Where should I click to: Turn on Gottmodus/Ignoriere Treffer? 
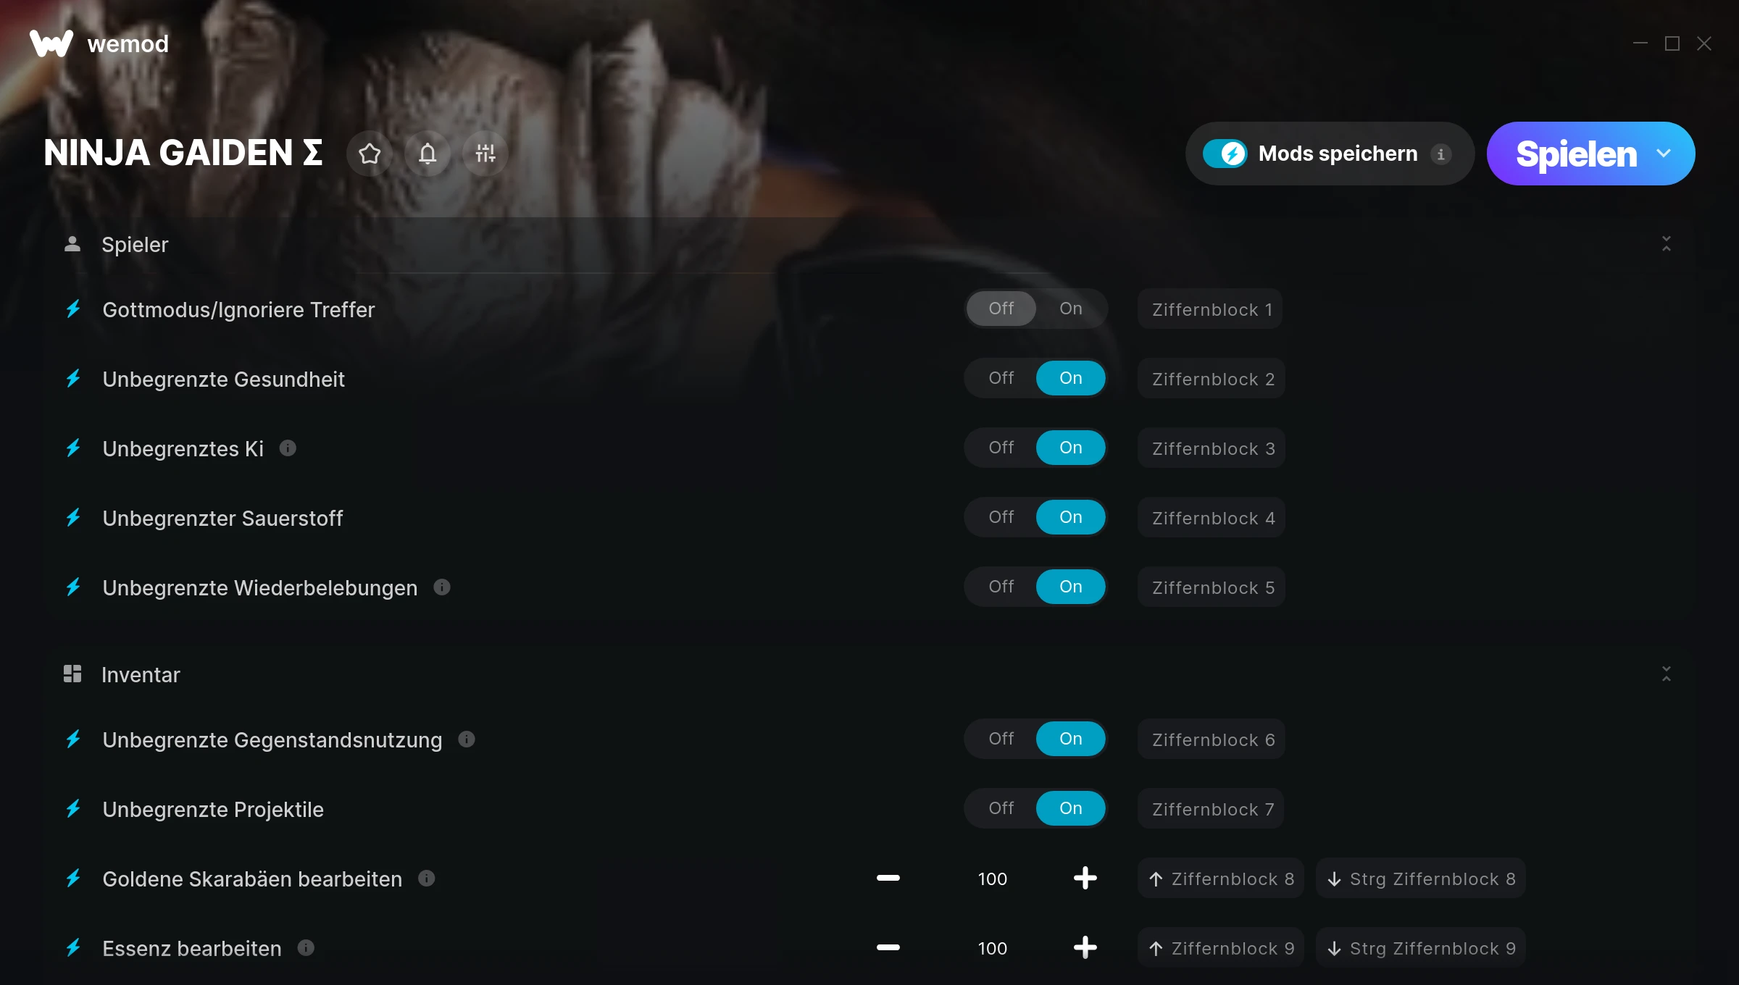pyautogui.click(x=1070, y=309)
